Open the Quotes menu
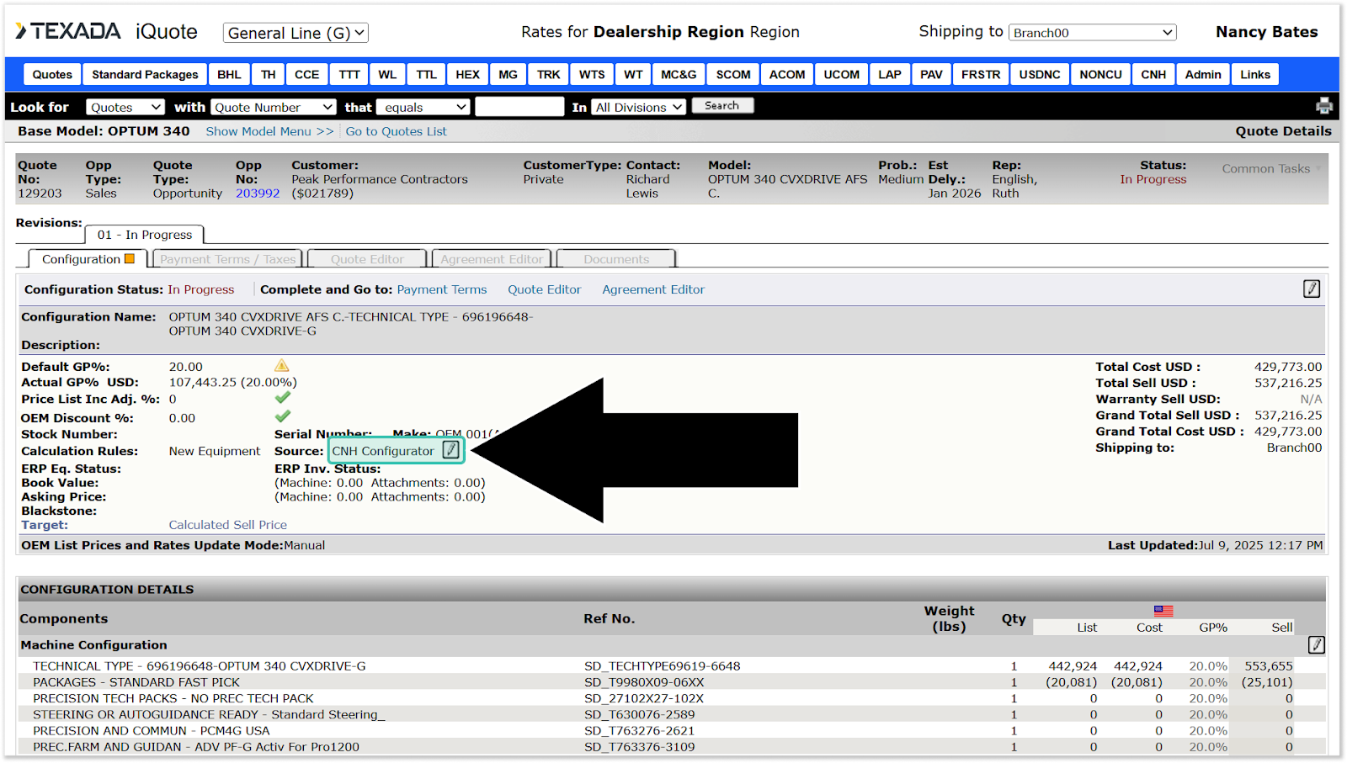Viewport: 1347px width, 763px height. pos(52,74)
